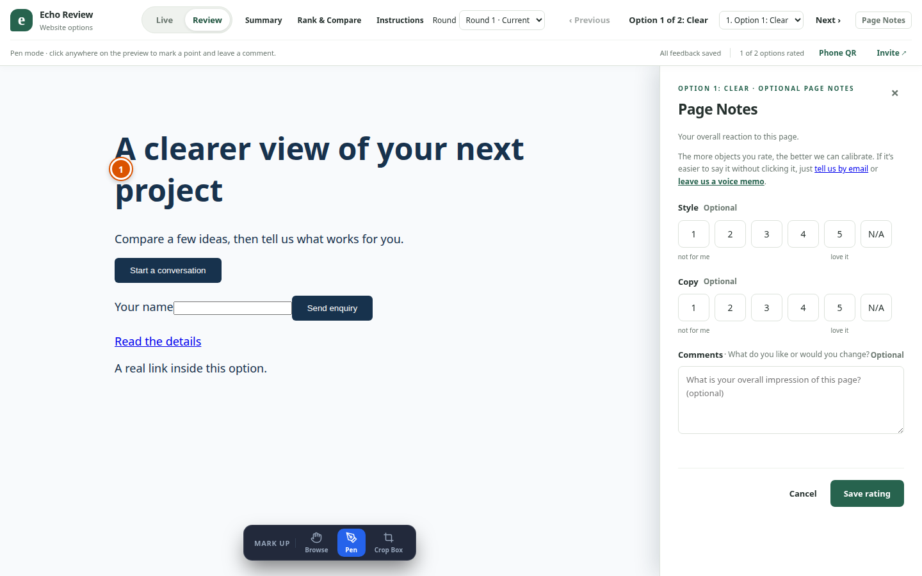922x576 pixels.
Task: Rate Style as 5
Action: (839, 234)
